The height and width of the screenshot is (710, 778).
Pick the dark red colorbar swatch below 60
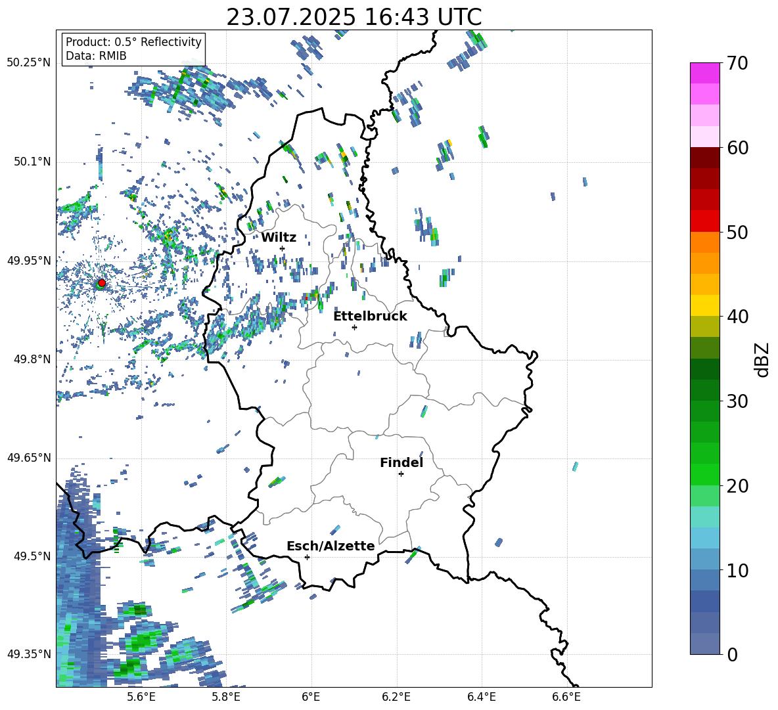click(704, 158)
